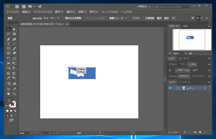Click the 埋め込みを解除 button
216x139 pixels.
click(x=73, y=18)
